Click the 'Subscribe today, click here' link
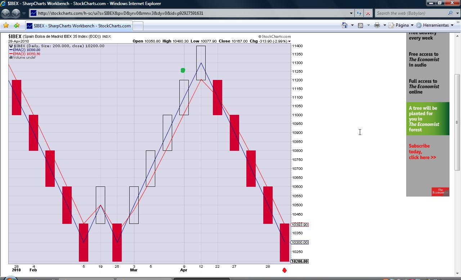 click(422, 152)
